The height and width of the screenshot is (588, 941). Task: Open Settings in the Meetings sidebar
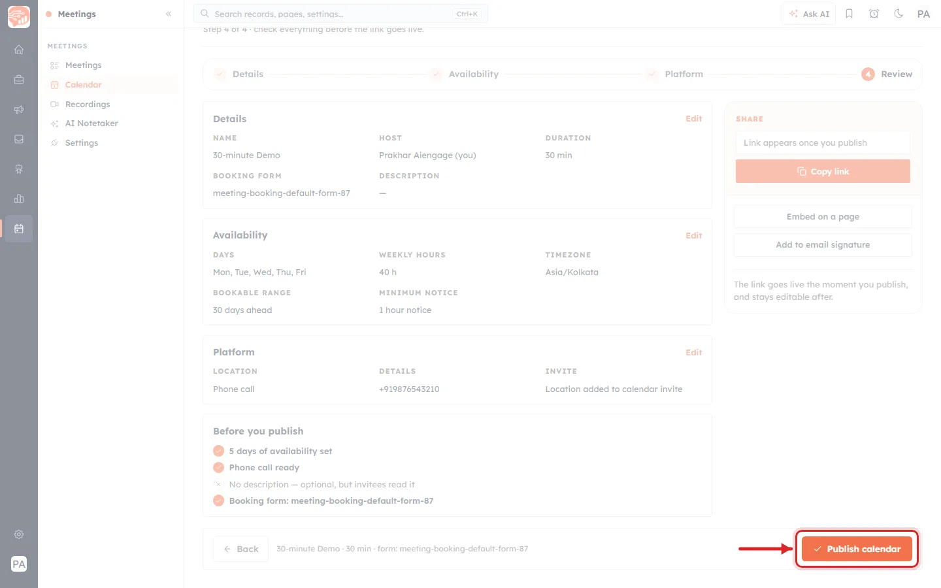coord(111,143)
